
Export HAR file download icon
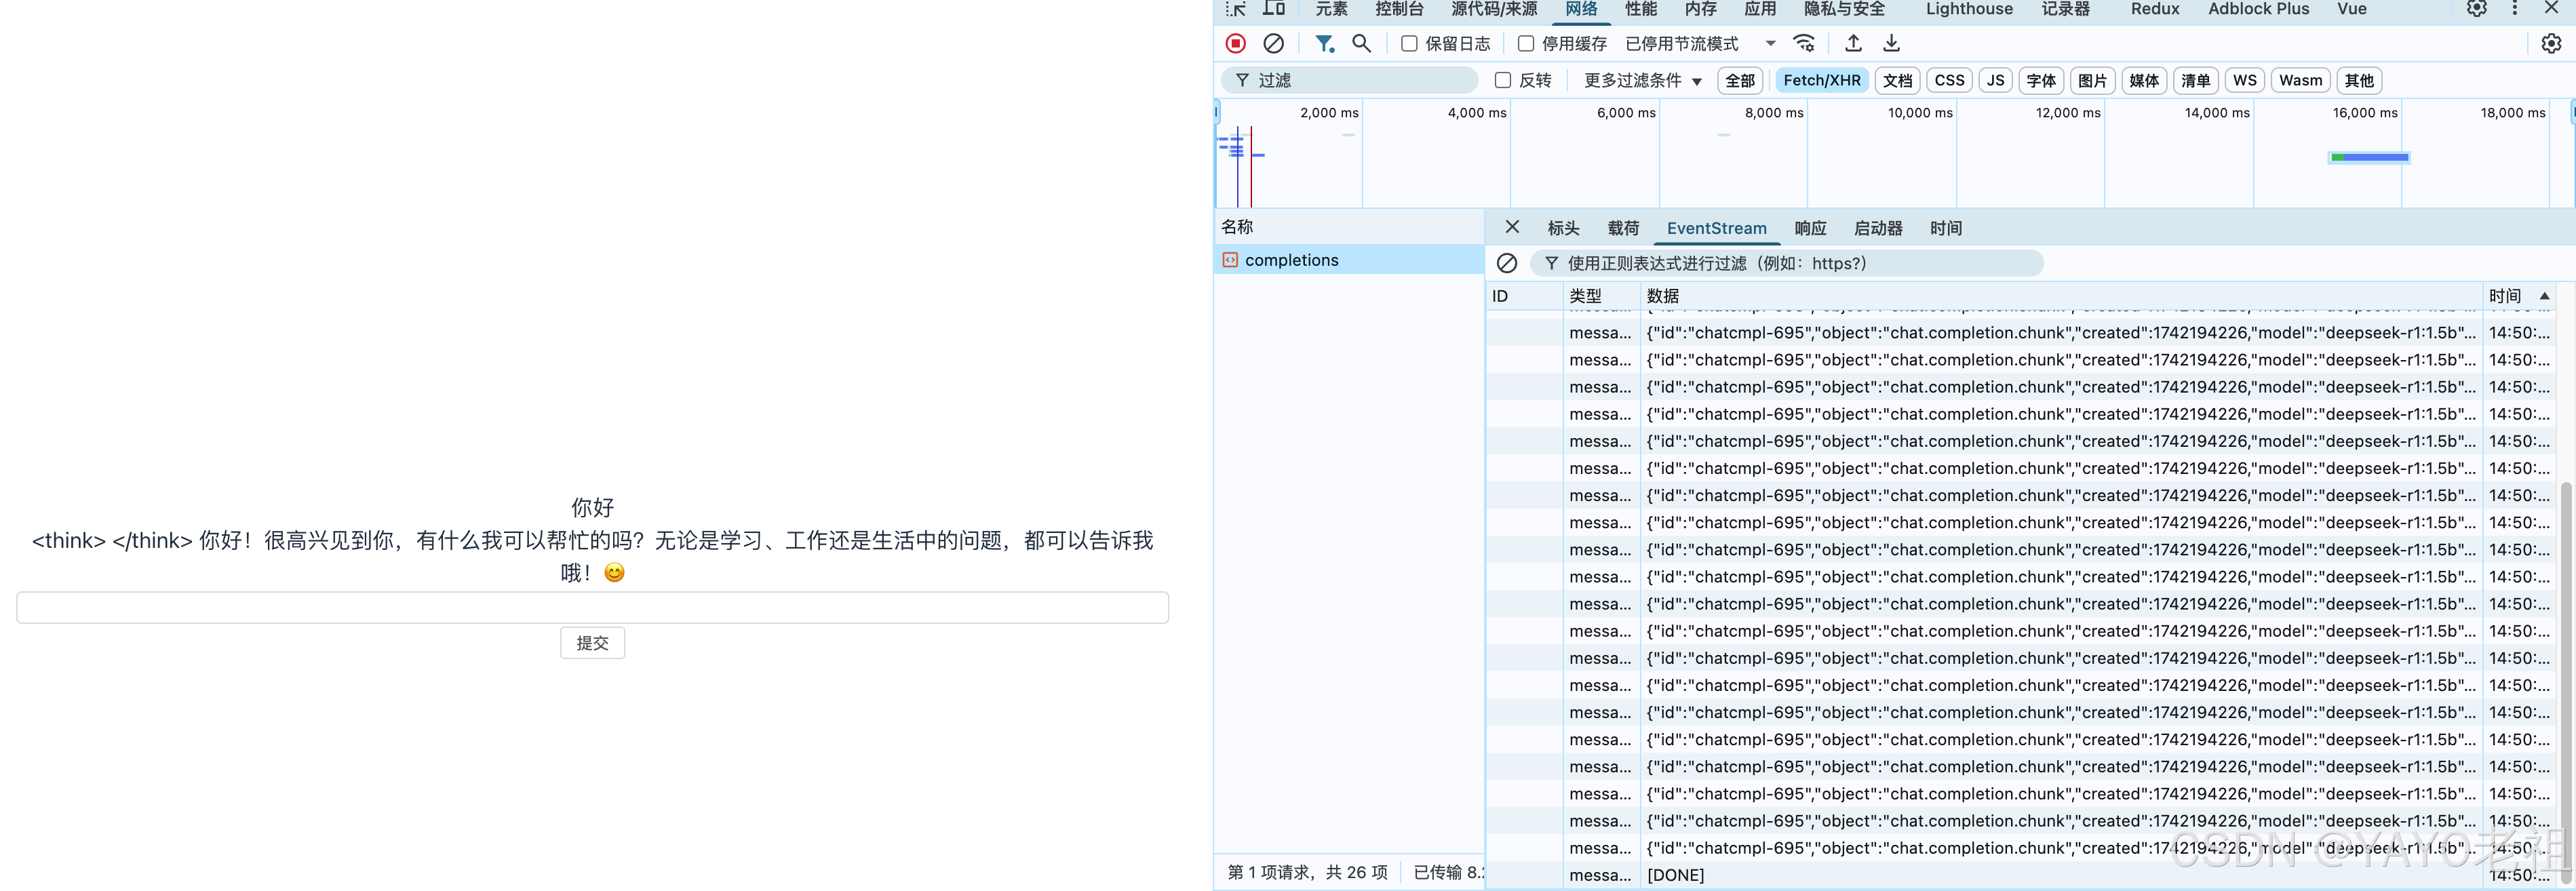coord(1891,43)
